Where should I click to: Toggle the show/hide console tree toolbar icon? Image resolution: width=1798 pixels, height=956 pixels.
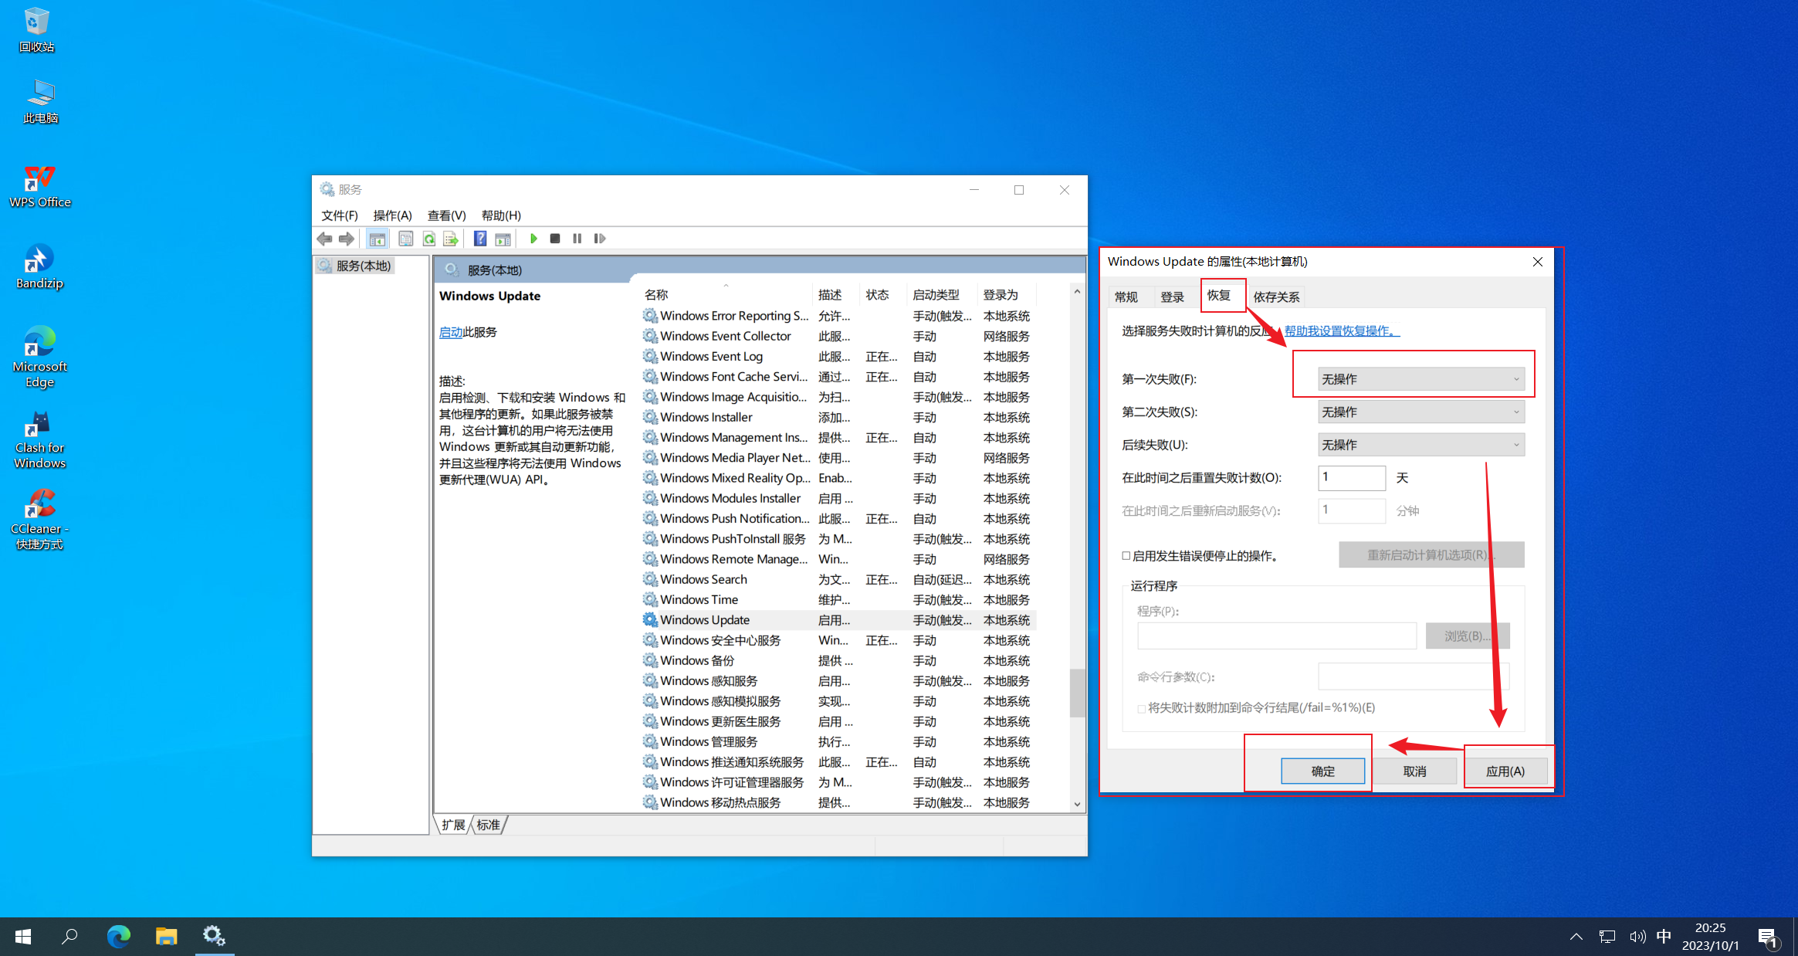point(377,239)
